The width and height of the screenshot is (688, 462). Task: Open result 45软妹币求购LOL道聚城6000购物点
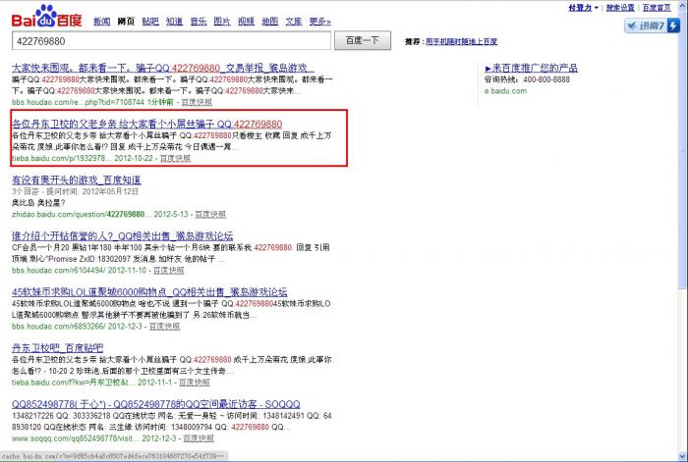coord(149,292)
